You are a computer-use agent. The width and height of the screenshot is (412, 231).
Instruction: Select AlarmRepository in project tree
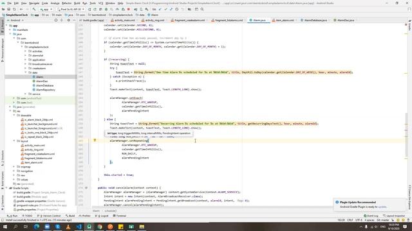tap(46, 90)
